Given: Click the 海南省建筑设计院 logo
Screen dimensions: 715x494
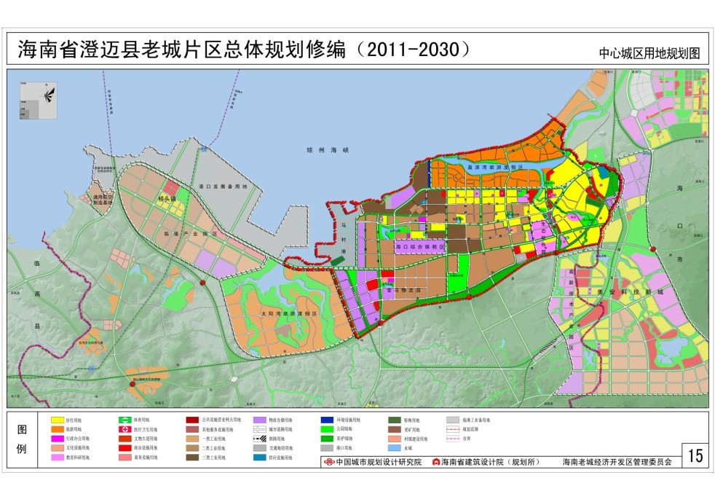Looking at the screenshot, I should [x=435, y=463].
